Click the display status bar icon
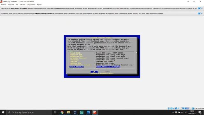204x115 pixels. [x=183, y=108]
